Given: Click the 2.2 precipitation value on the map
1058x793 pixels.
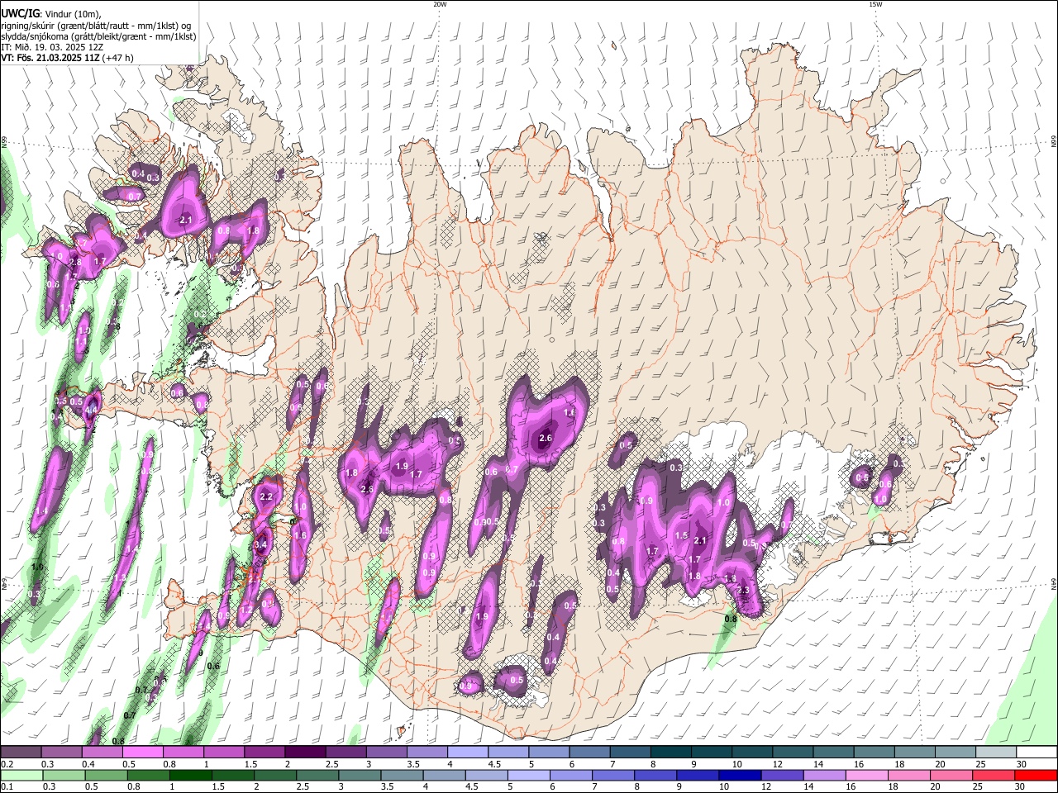Looking at the screenshot, I should [266, 497].
